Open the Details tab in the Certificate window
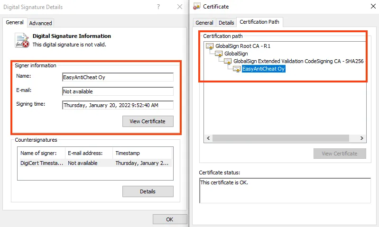379x227 pixels. click(x=226, y=23)
